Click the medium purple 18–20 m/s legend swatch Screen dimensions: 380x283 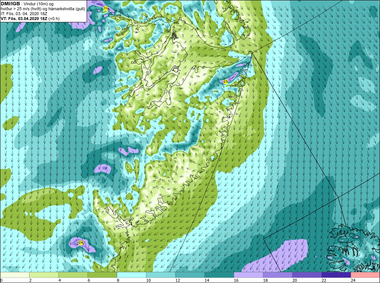278,275
